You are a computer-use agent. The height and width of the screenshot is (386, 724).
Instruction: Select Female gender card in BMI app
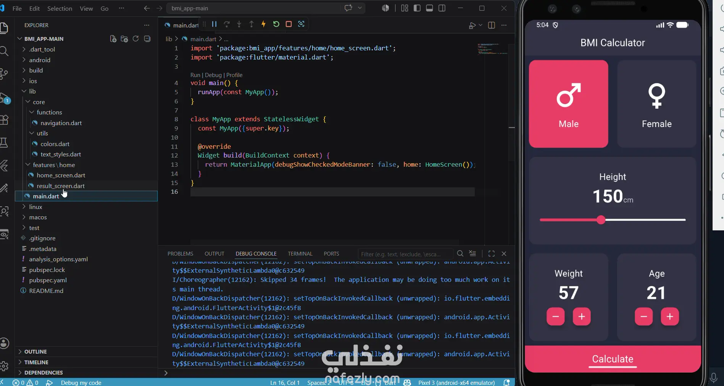(x=656, y=104)
